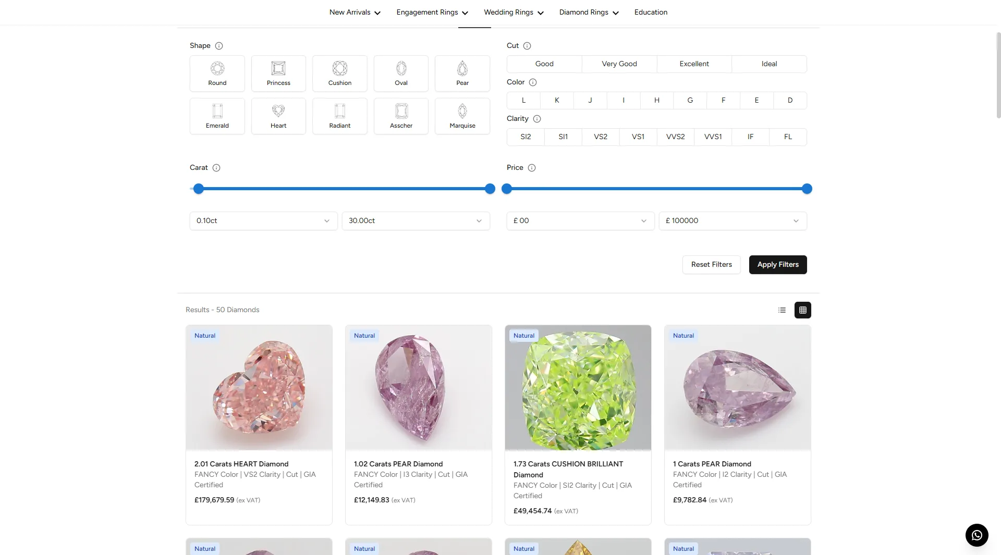Screen dimensions: 1001x555
Task: Click the Reset Filters button
Action: pos(711,265)
